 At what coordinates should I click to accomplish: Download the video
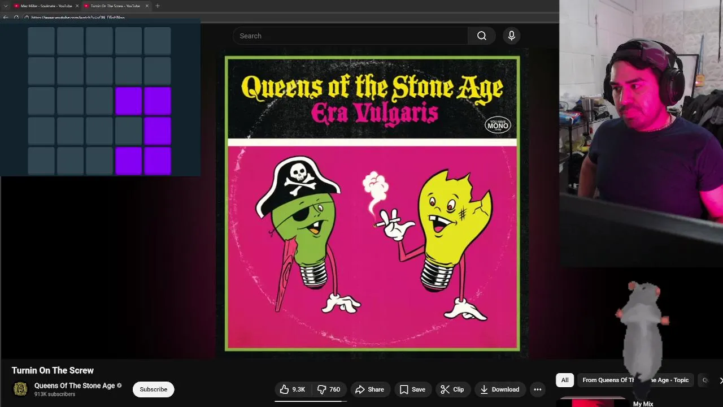click(500, 389)
